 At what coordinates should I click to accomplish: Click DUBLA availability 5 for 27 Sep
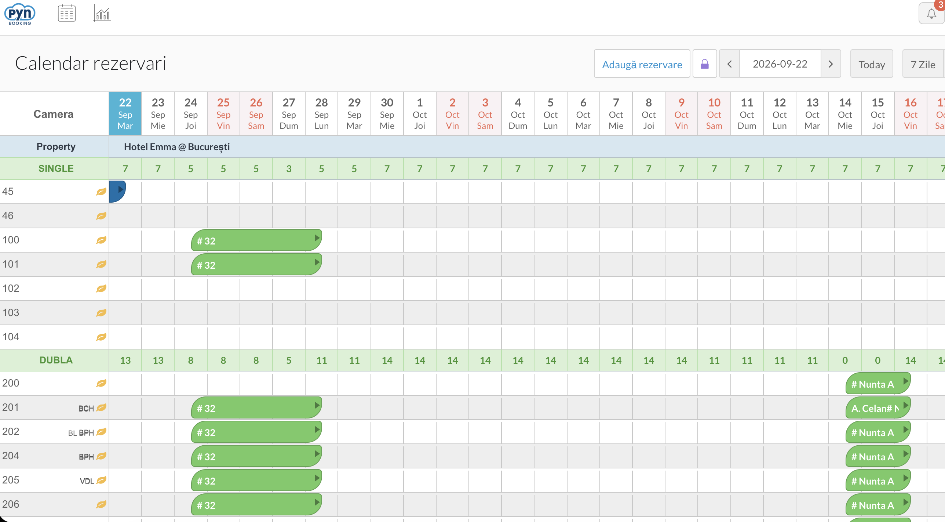click(x=289, y=360)
